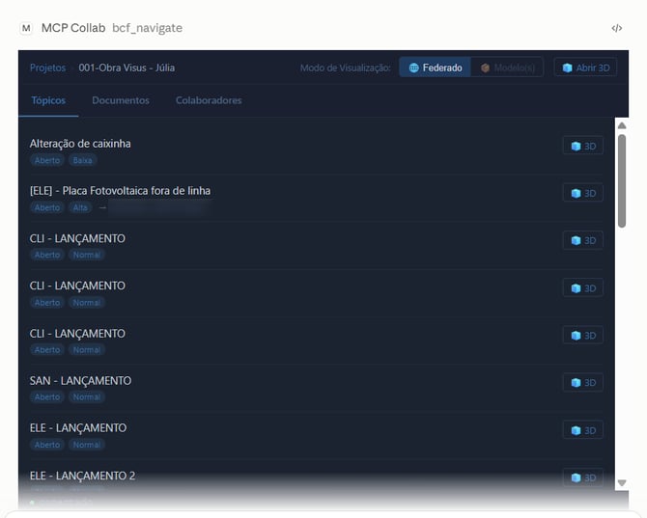
Task: Go back to Projetos breadcrumb link
Action: pyautogui.click(x=47, y=68)
